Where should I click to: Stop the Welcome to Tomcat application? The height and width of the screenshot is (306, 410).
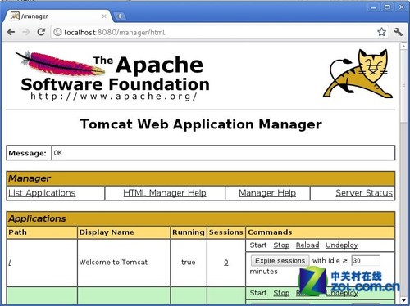coord(281,245)
